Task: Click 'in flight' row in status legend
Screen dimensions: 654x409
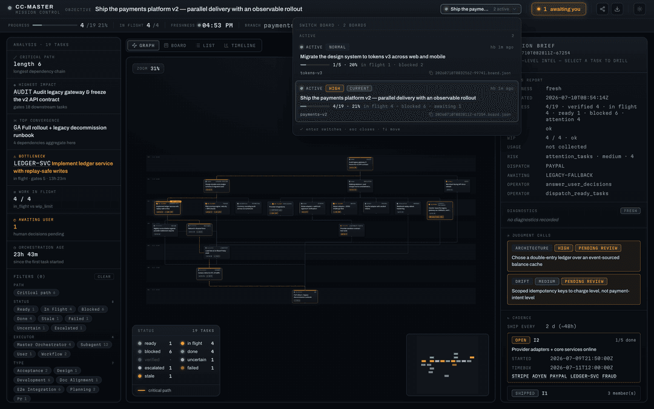Action: coord(197,344)
